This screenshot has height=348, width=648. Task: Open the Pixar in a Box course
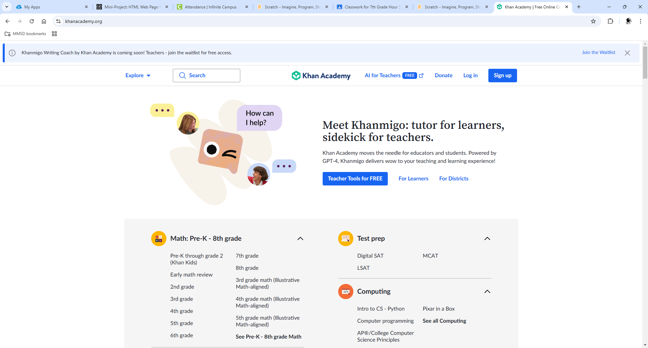pyautogui.click(x=439, y=309)
